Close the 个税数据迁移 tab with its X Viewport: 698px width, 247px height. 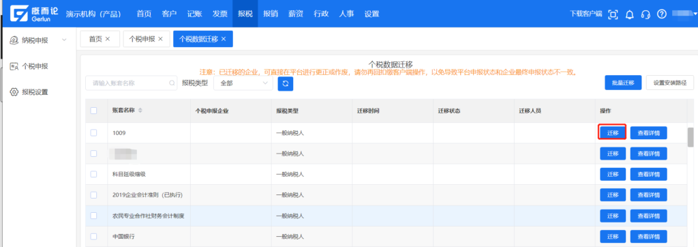coord(224,40)
